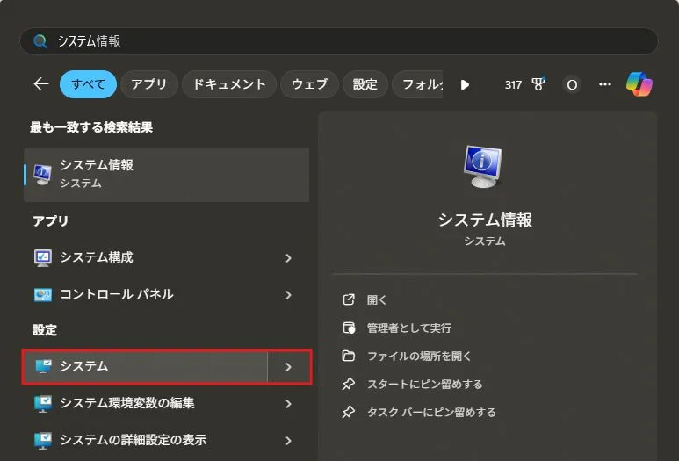Switch to the フォルダー filter tab
Screen dimensions: 679x461
(417, 84)
